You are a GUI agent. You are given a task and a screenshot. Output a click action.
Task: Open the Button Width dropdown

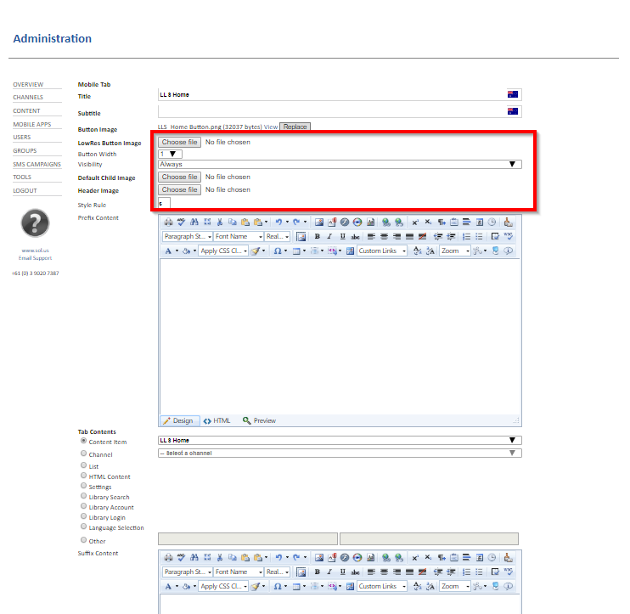point(171,154)
